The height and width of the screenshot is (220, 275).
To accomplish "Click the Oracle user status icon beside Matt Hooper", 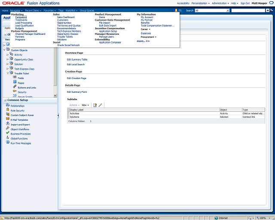I will pos(271,3).
